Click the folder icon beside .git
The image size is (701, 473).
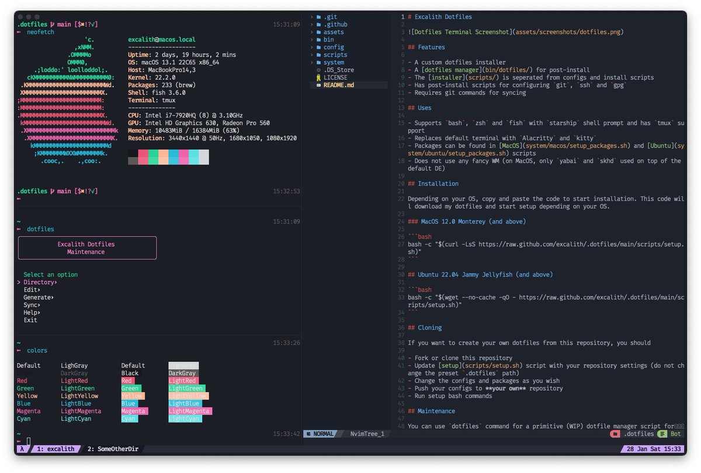[318, 17]
